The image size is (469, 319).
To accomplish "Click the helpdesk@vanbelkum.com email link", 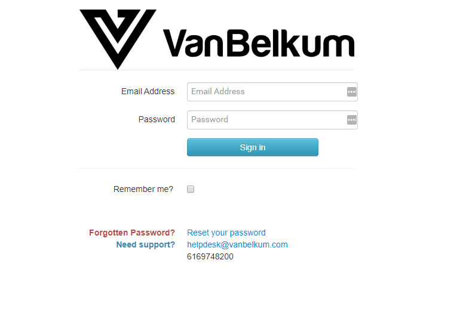I will (x=237, y=244).
